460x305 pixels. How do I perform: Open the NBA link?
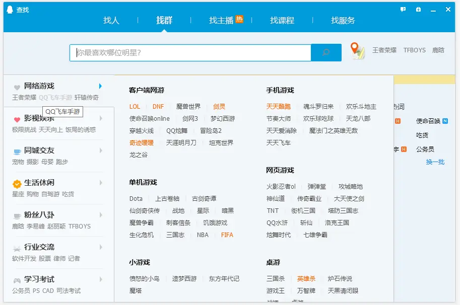point(203,235)
